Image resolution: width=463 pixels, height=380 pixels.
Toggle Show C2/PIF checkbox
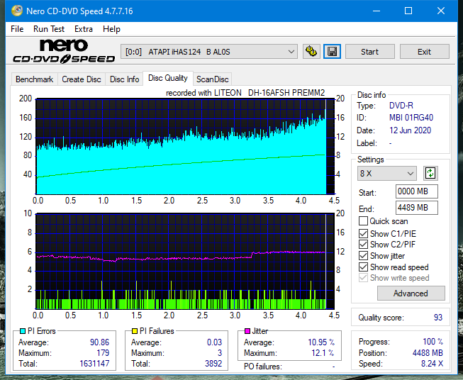pos(363,245)
